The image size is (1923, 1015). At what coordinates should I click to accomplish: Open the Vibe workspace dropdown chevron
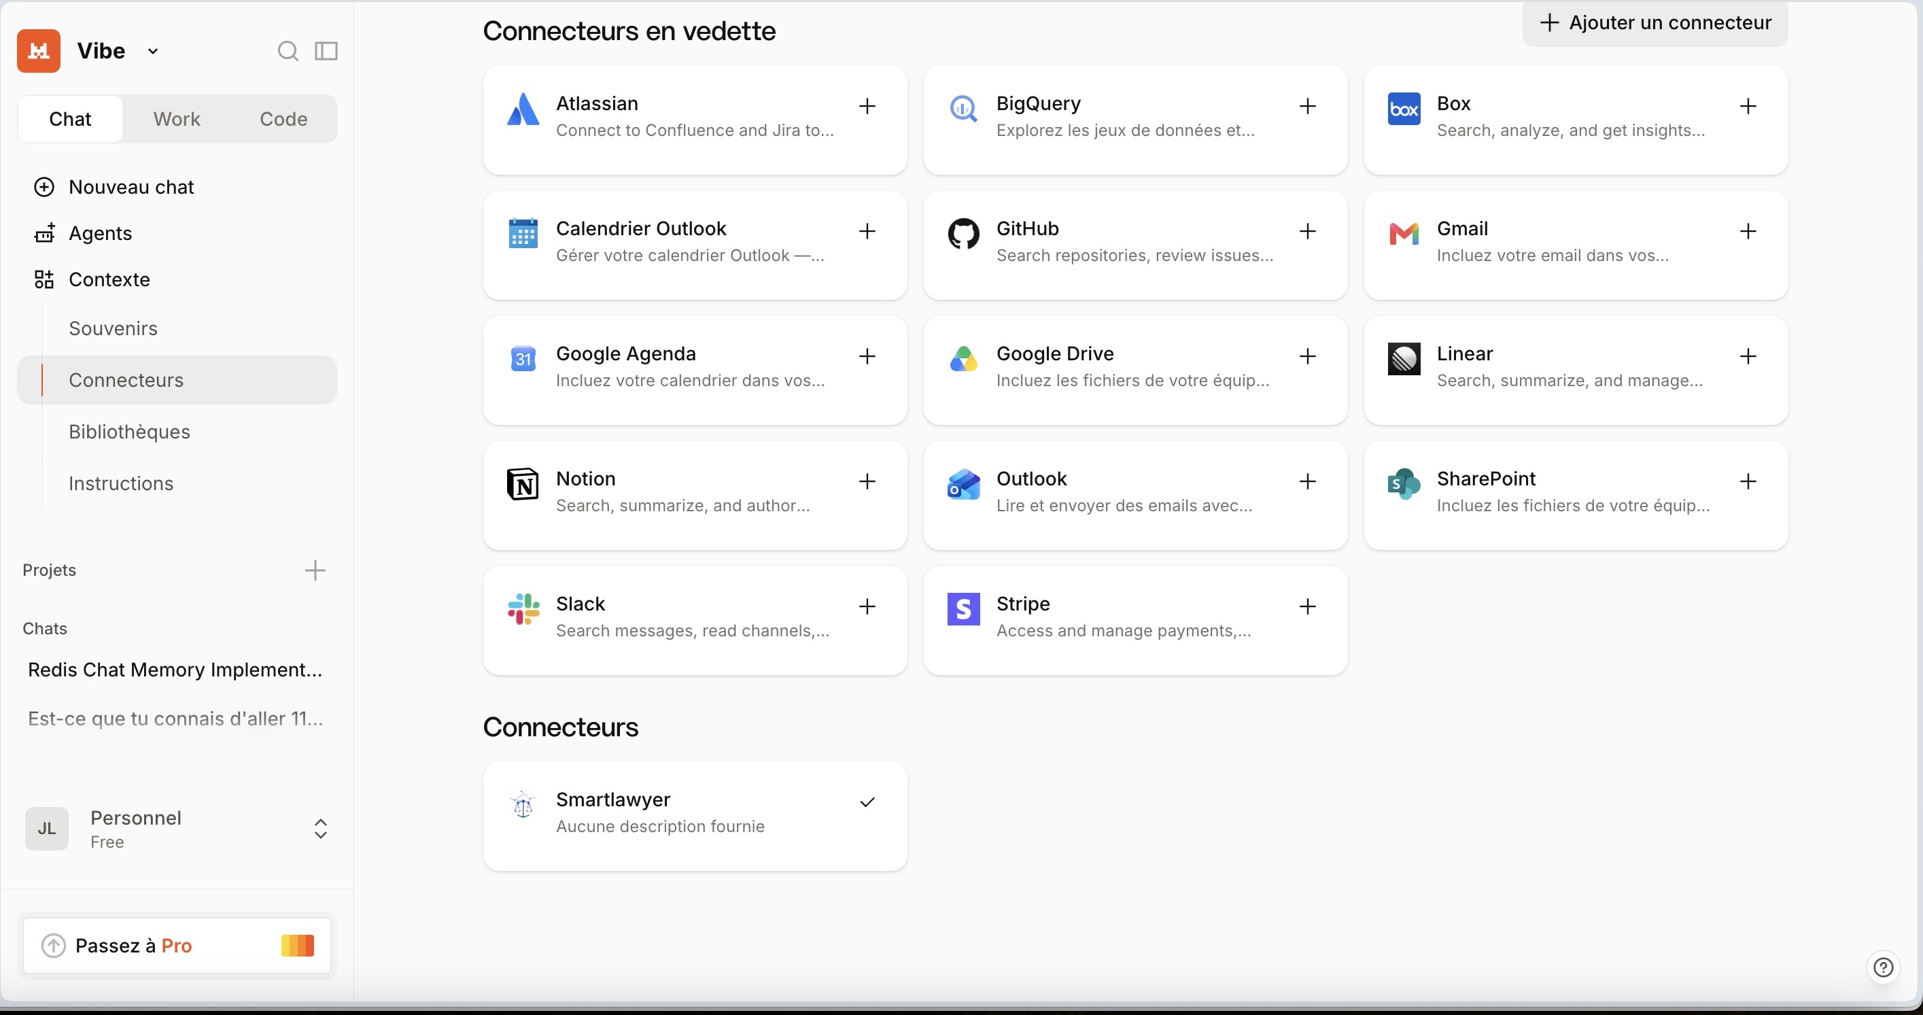[153, 52]
